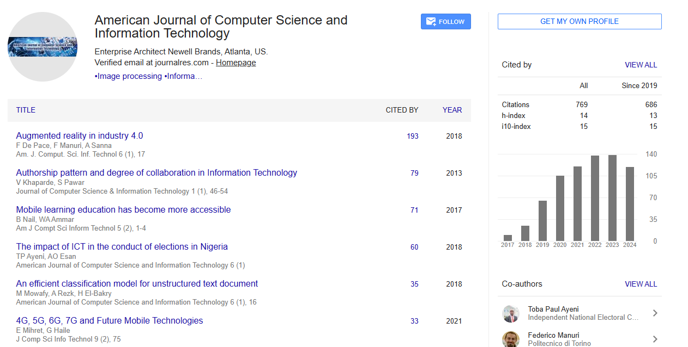The width and height of the screenshot is (688, 347).
Task: Click Get My Own Profile button
Action: coord(579,22)
